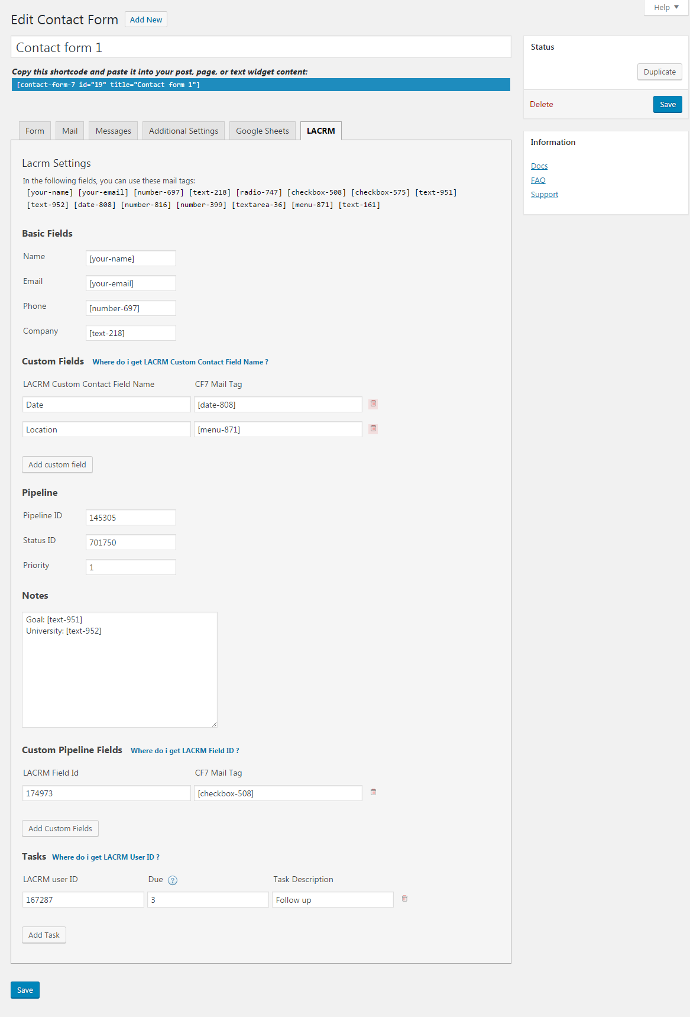This screenshot has width=690, height=1017.
Task: Edit the Name field with [your-name]
Action: pos(131,259)
